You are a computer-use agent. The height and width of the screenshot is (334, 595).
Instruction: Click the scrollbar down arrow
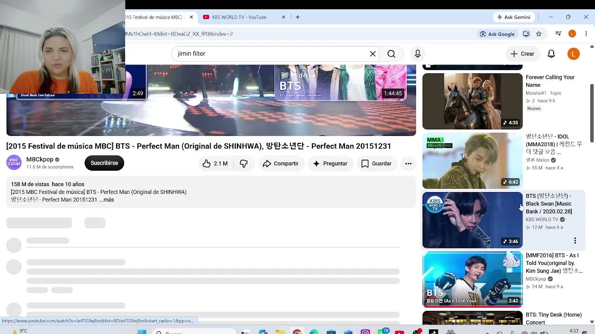[592, 322]
